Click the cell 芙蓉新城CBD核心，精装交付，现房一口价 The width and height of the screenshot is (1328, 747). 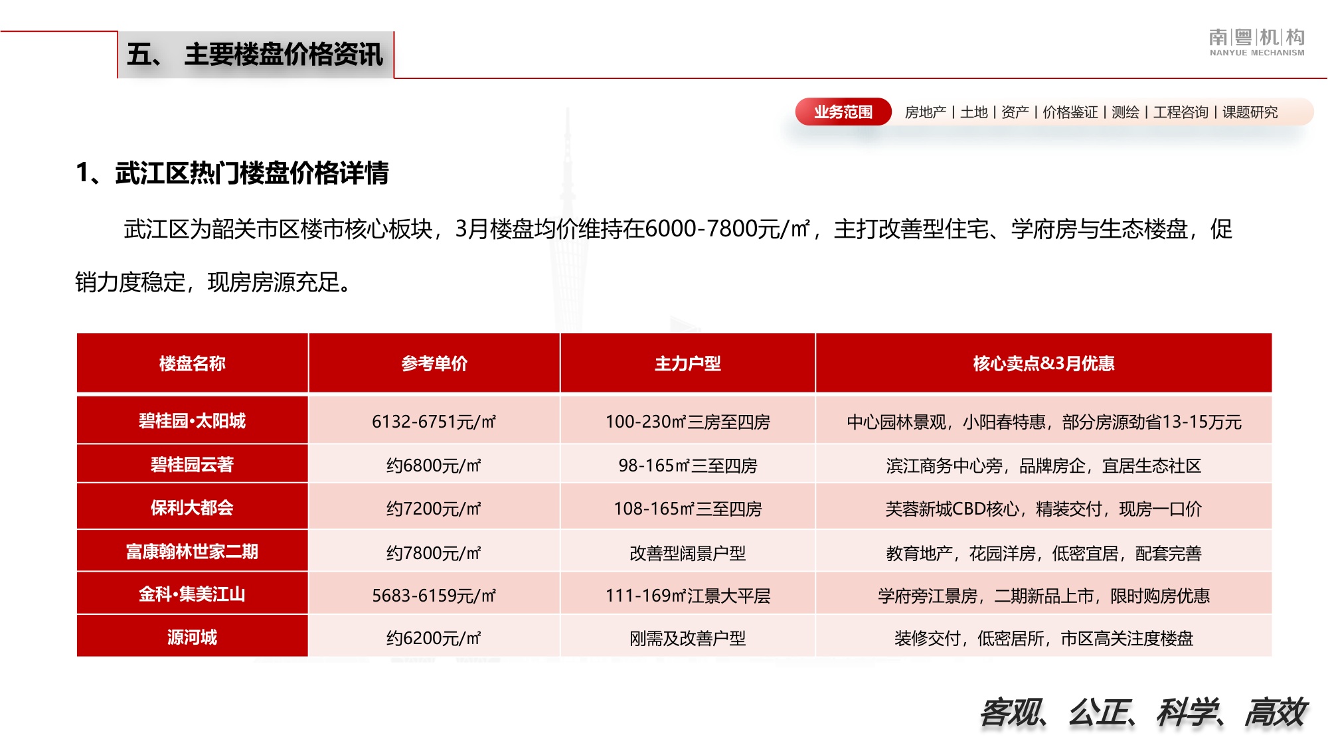pos(1044,508)
